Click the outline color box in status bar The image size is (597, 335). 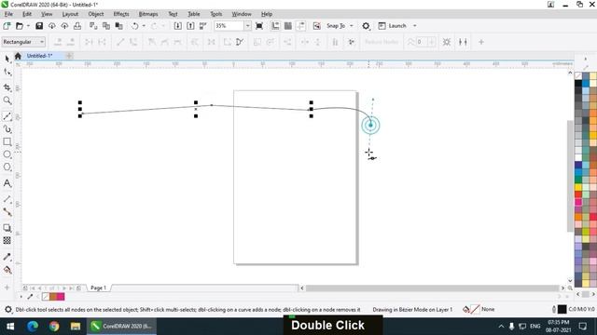(562, 309)
